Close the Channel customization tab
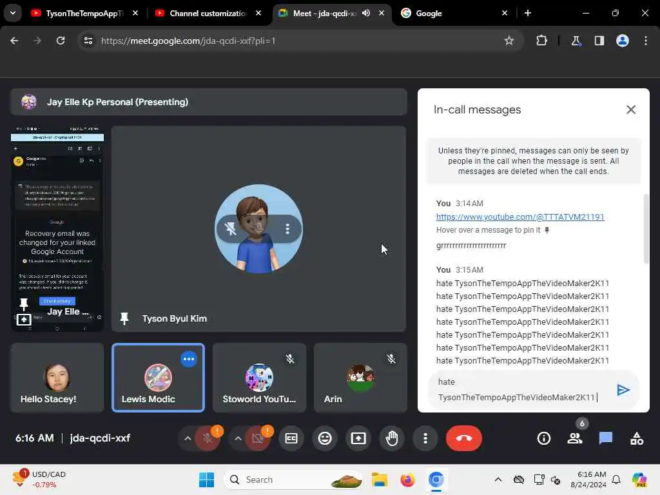Viewport: 660px width, 495px height. pos(258,13)
